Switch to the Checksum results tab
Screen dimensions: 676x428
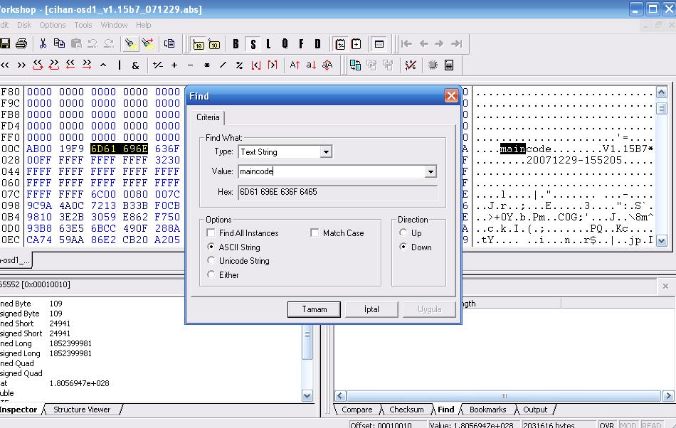[406, 410]
